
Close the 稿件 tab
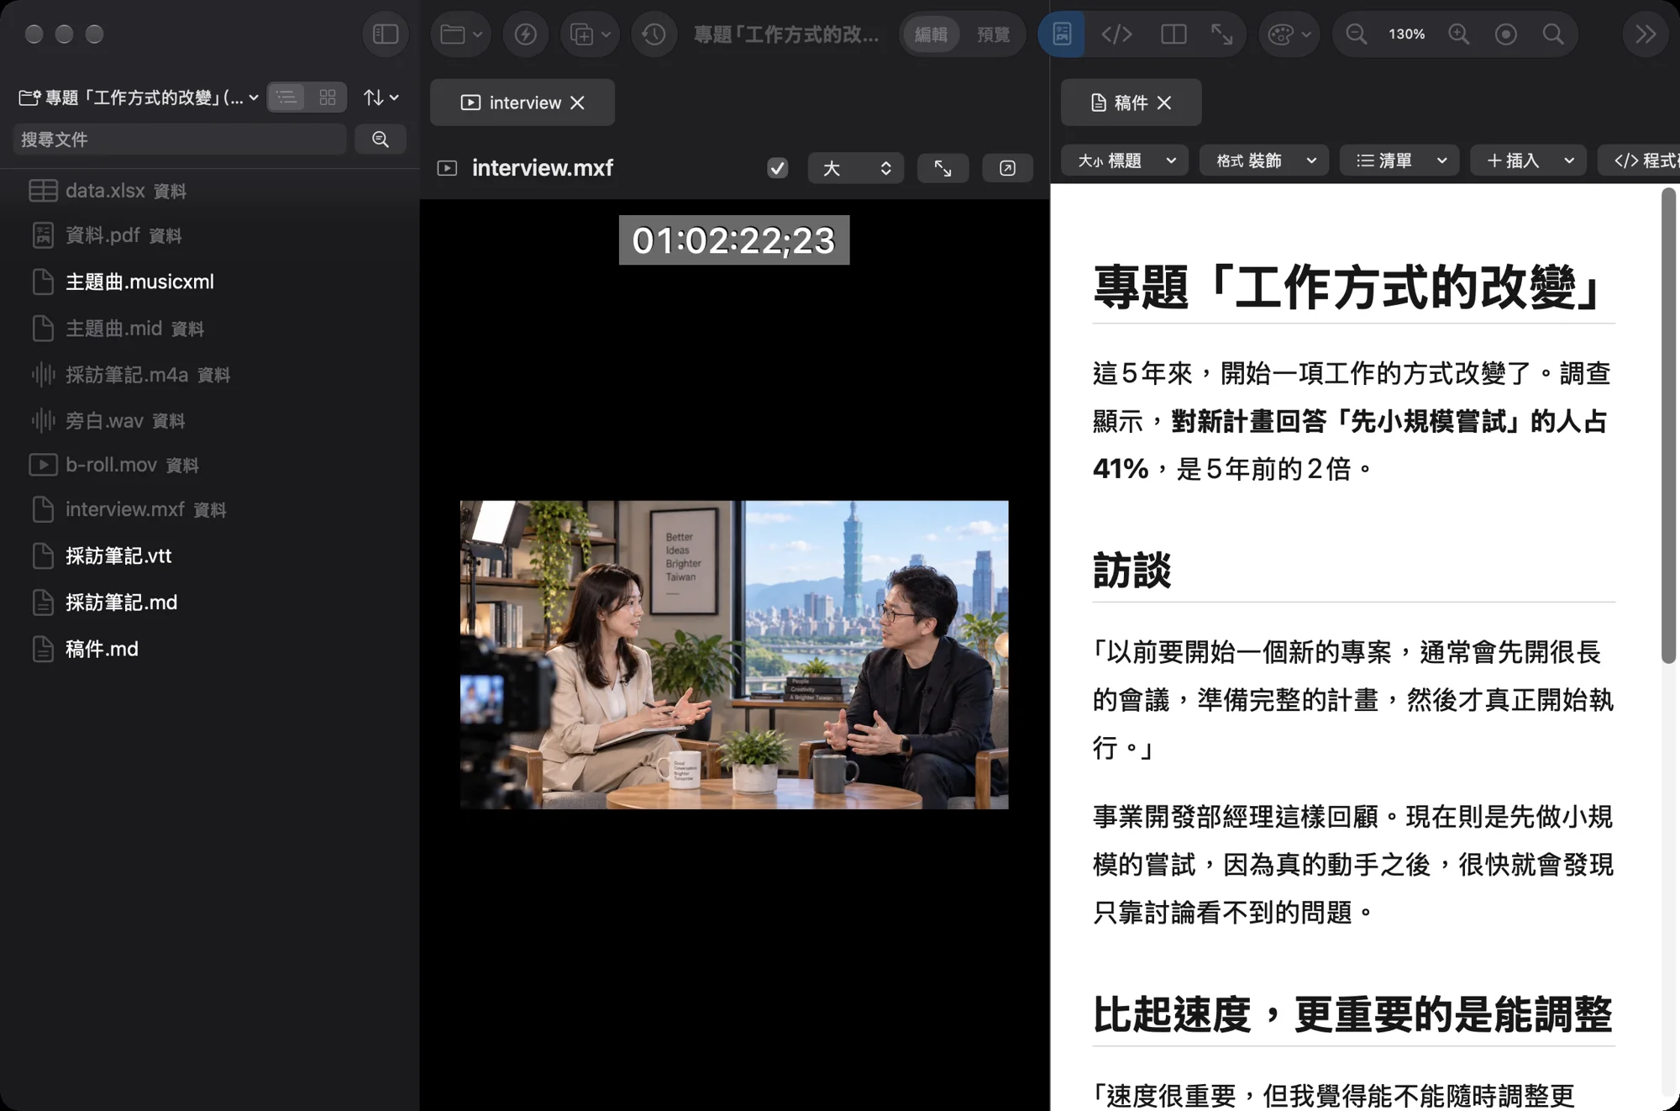coord(1164,103)
